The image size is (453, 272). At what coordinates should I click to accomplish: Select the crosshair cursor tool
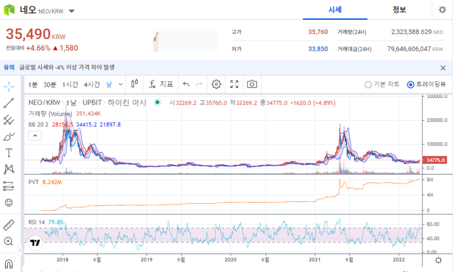(8, 87)
